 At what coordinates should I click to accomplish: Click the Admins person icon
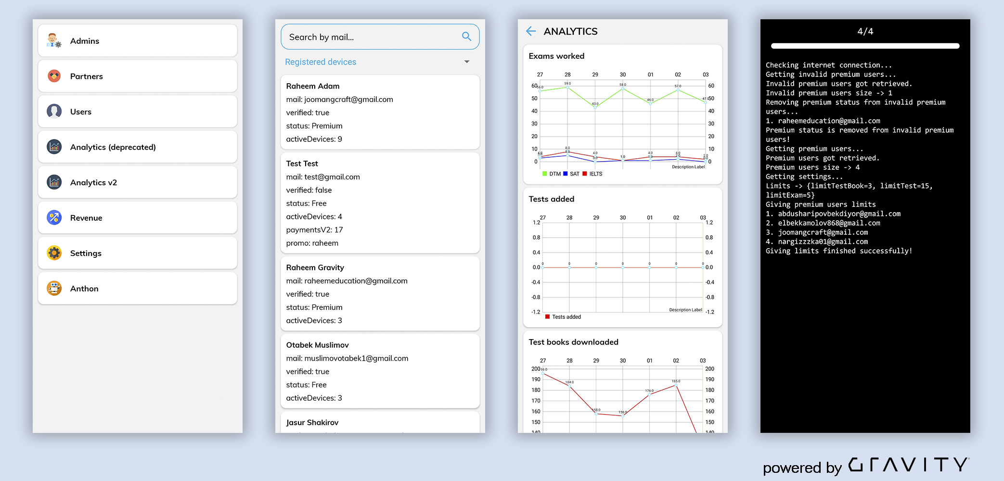[54, 41]
